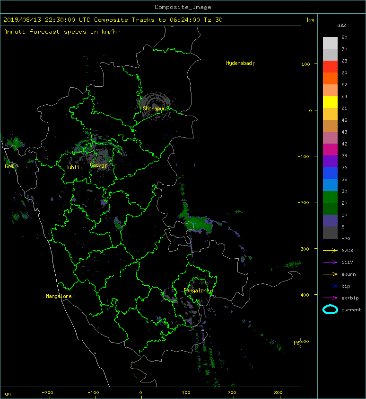This screenshot has height=399, width=366.
Task: Click the Composite_Image title
Action: click(x=183, y=7)
